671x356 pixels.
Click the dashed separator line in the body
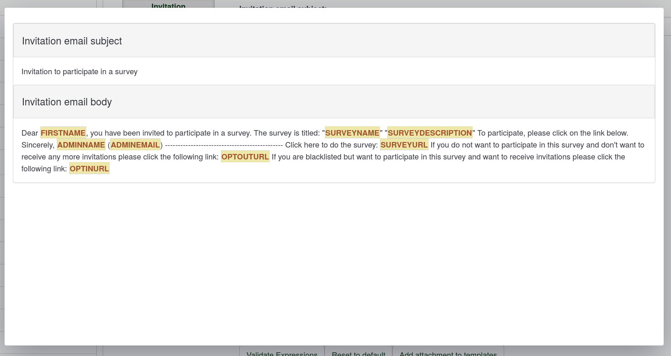(224, 145)
